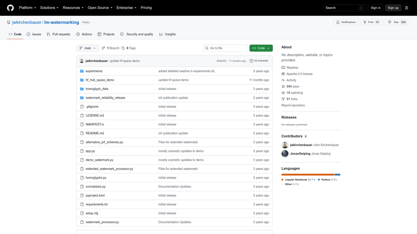Click the commit author avatar

pyautogui.click(x=82, y=61)
